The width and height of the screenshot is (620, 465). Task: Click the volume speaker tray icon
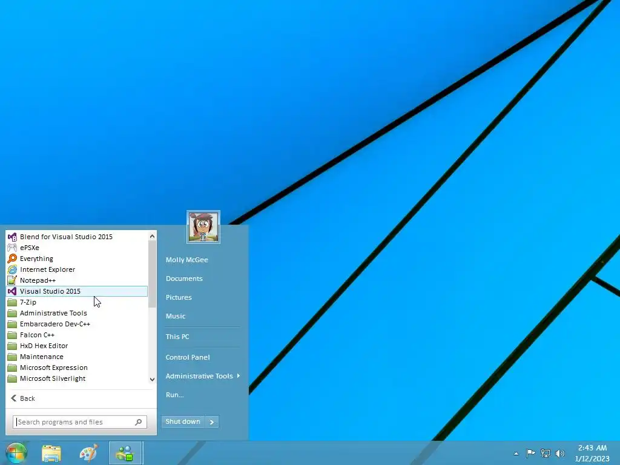[x=560, y=453]
